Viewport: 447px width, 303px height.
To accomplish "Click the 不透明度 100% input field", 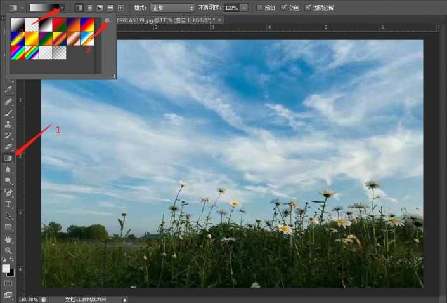I will tap(231, 8).
